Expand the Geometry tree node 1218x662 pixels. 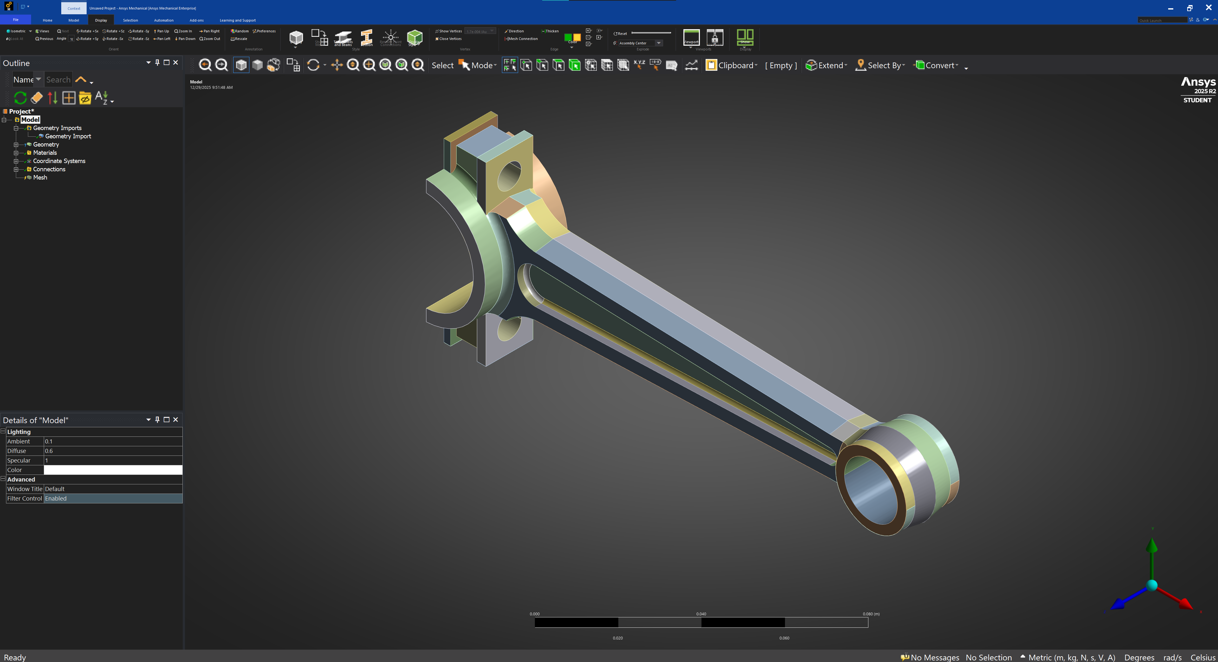(16, 145)
